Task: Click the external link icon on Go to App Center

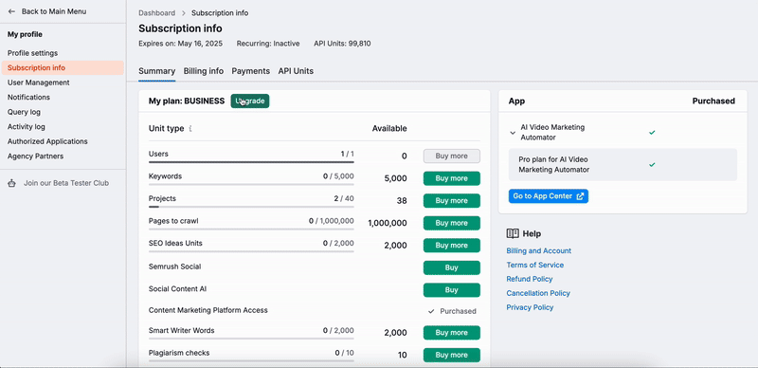Action: [x=580, y=196]
